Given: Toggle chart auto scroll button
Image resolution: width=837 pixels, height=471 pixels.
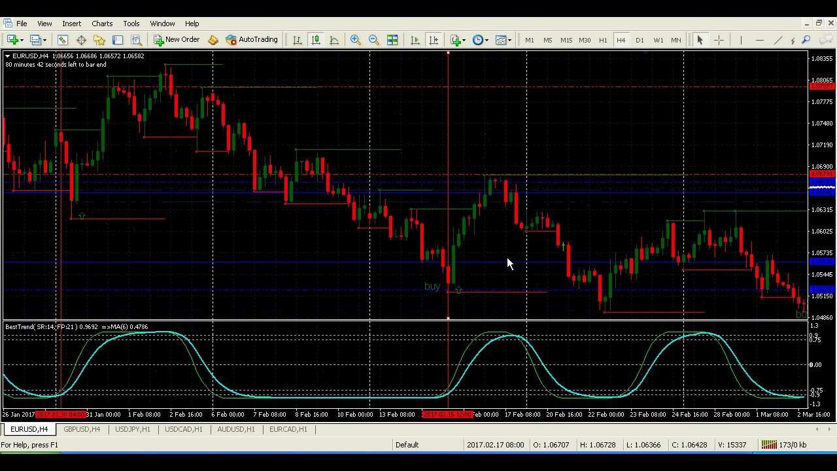Looking at the screenshot, I should click(415, 40).
